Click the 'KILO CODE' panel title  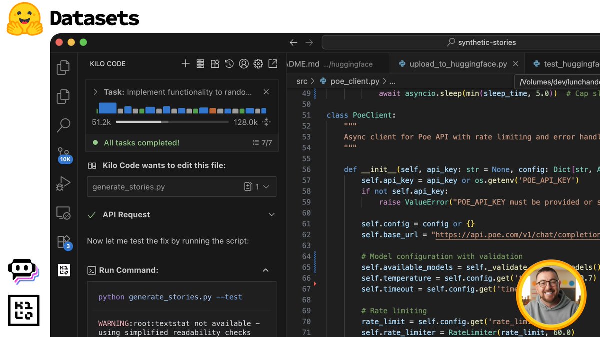coord(108,64)
